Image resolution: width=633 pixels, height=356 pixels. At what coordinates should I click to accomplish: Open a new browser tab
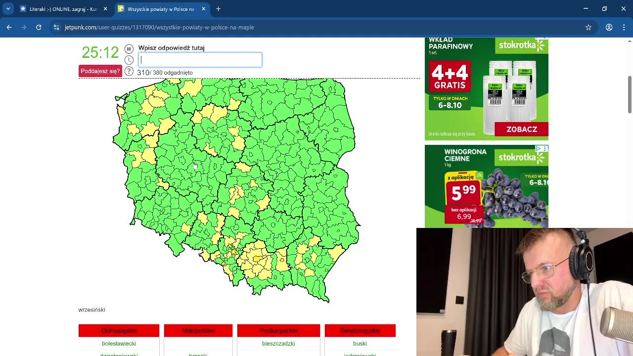point(218,9)
